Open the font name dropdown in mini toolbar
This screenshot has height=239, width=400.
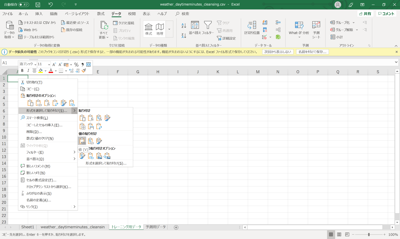[35, 64]
